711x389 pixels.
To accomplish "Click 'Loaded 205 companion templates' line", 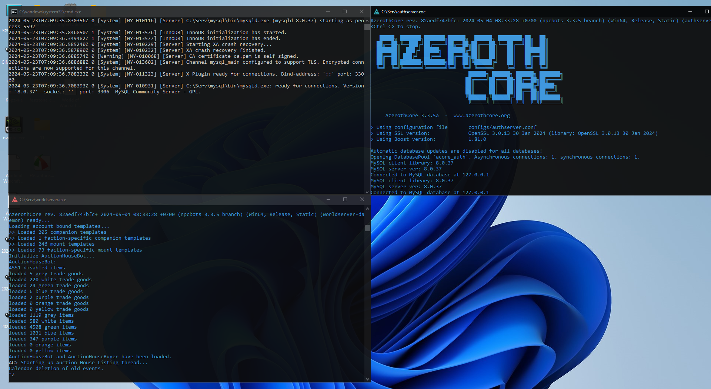I will (57, 232).
